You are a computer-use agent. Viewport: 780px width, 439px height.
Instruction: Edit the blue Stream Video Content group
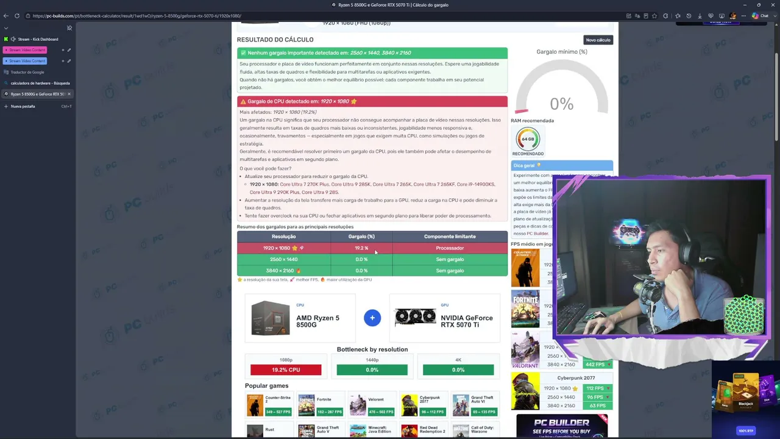click(69, 61)
